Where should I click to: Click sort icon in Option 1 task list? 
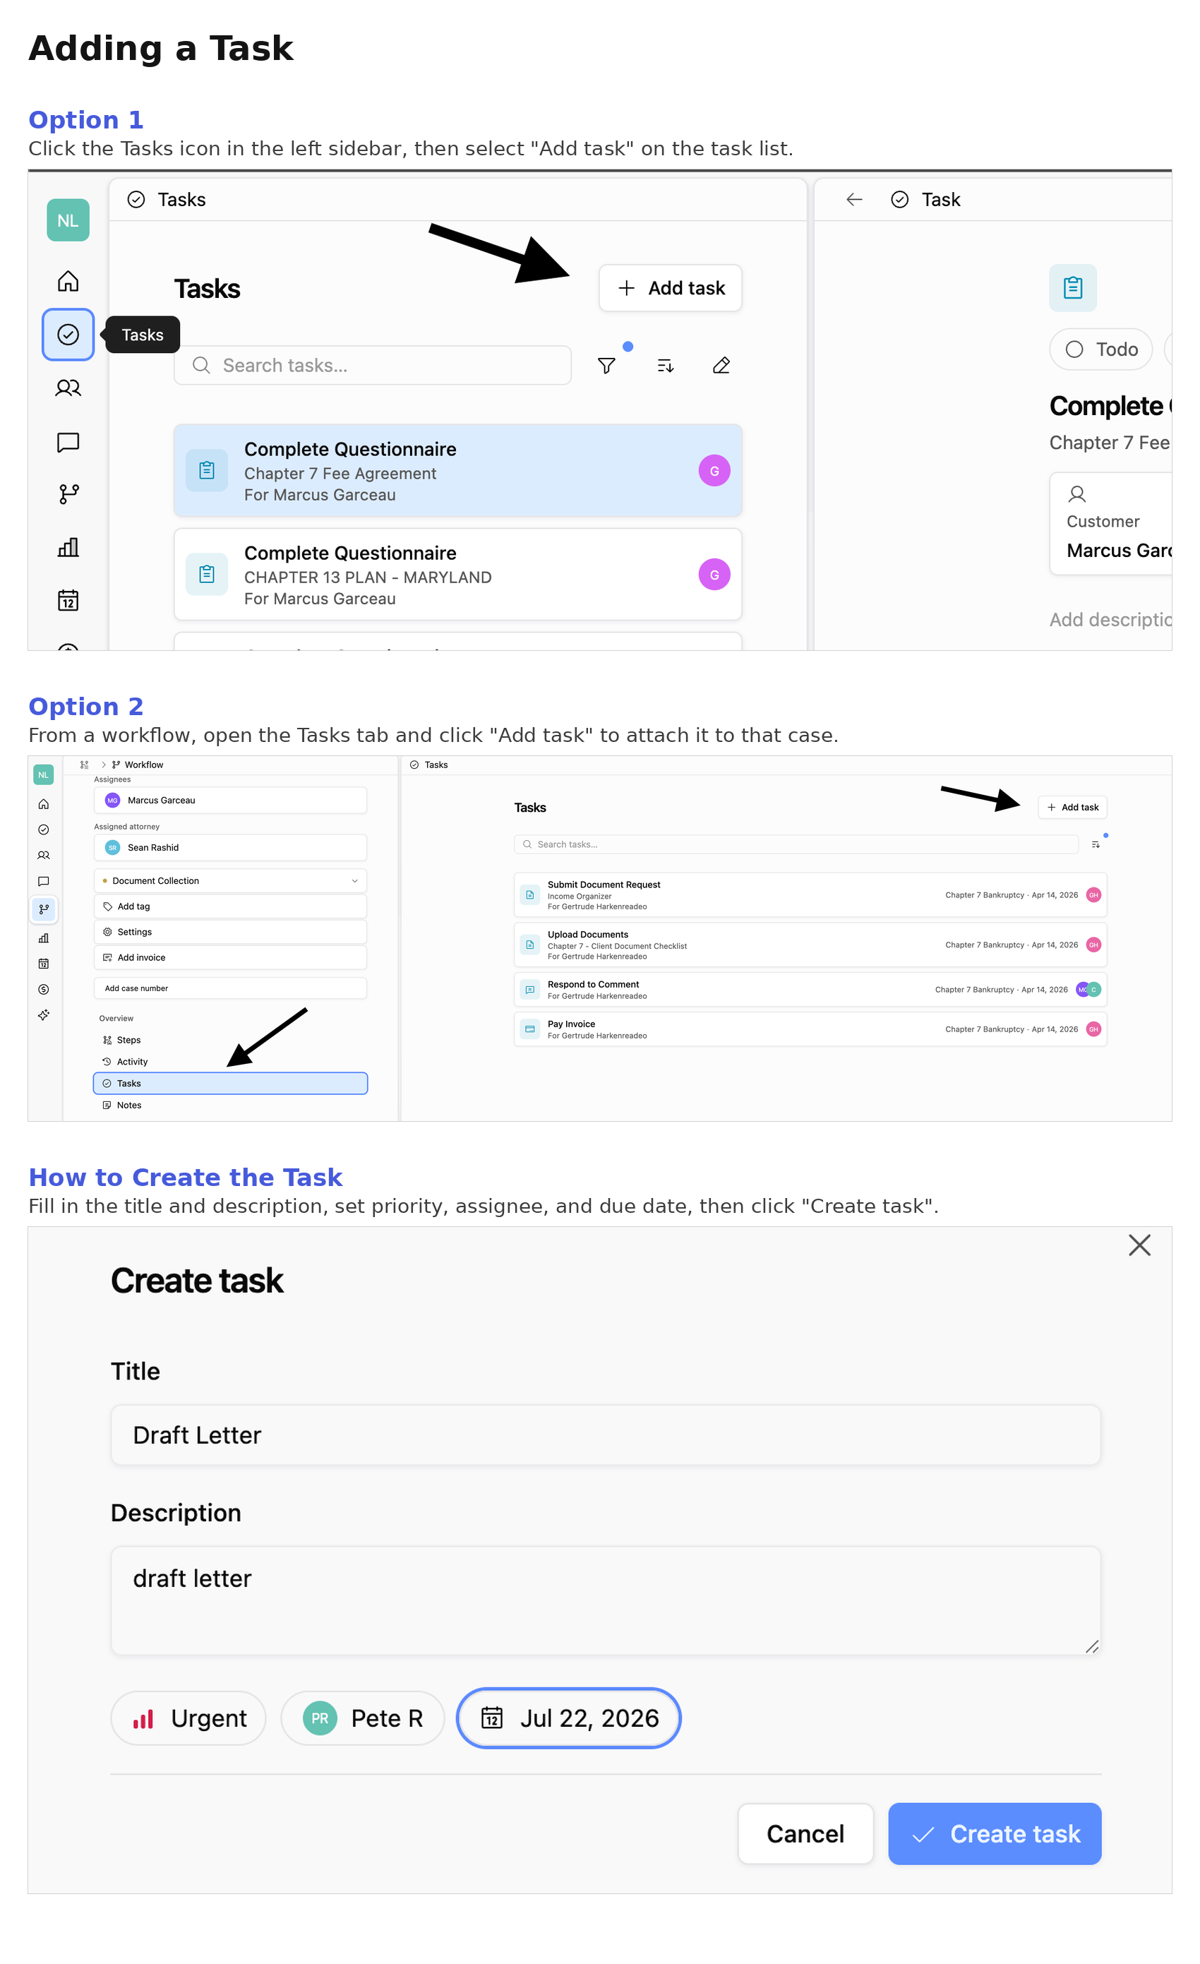(x=666, y=366)
